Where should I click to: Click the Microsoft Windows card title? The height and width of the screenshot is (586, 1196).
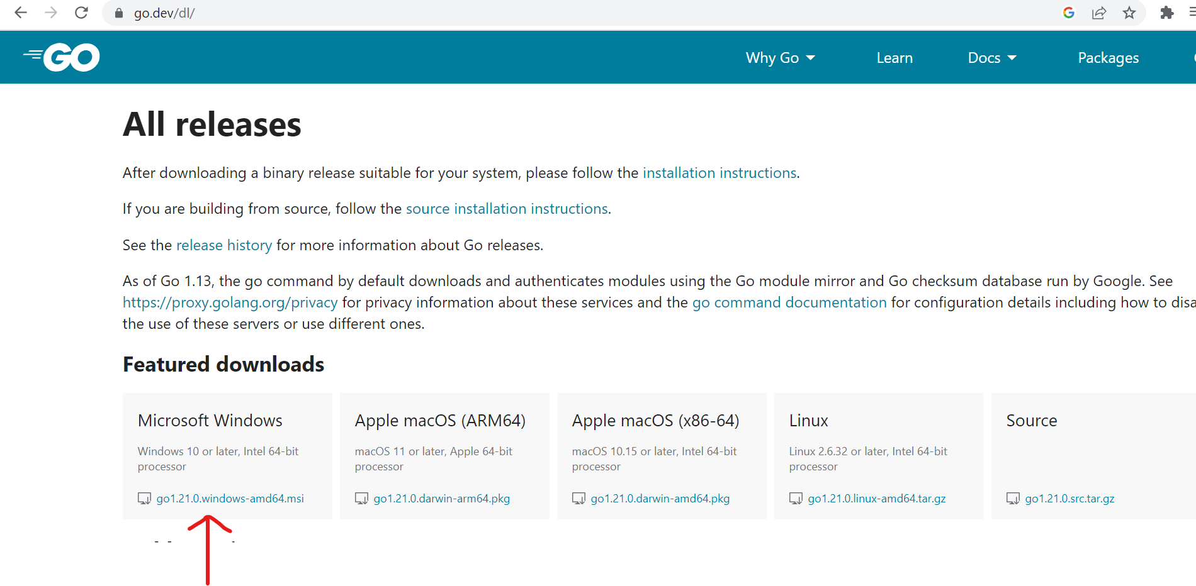210,421
